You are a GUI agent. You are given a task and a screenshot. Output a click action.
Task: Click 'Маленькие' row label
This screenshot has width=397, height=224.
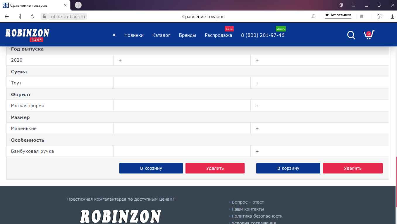[x=24, y=129]
